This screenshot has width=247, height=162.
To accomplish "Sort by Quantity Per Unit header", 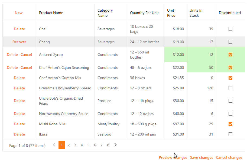I will [146, 13].
